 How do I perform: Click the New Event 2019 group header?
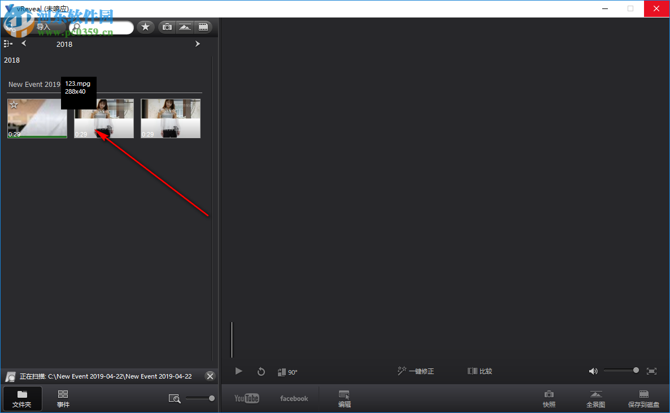point(34,85)
